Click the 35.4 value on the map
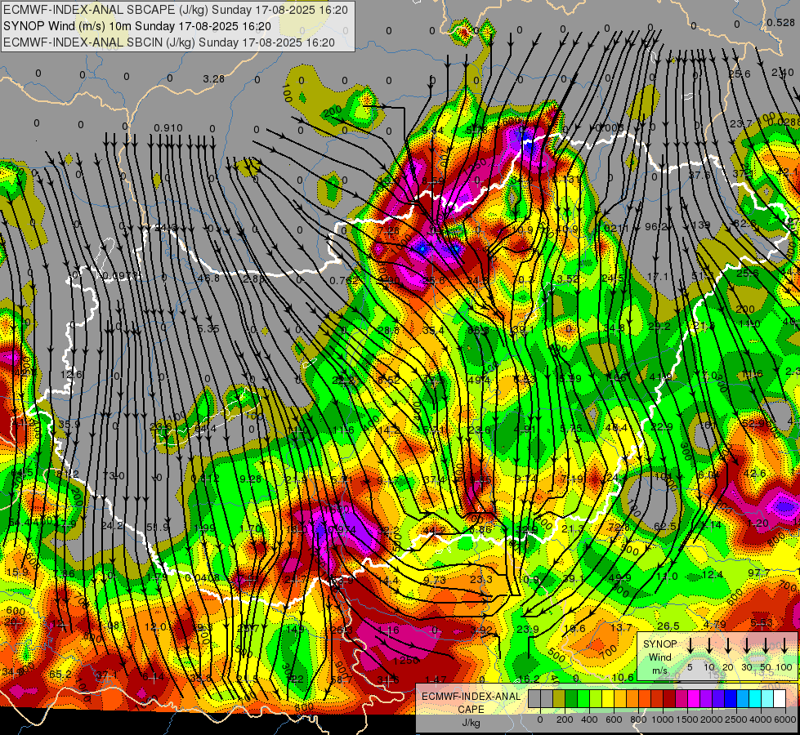800x735 pixels. pyautogui.click(x=433, y=331)
